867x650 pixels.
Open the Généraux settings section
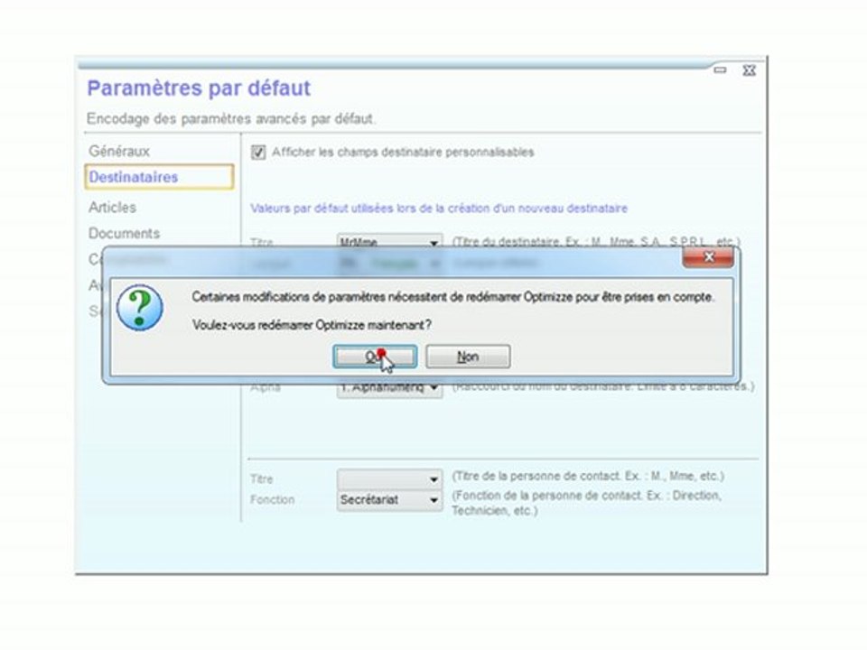[x=119, y=151]
